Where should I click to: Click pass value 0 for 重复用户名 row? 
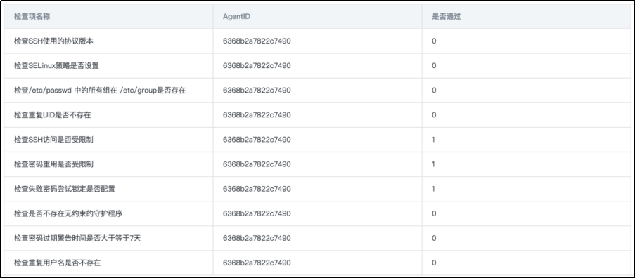(x=434, y=263)
